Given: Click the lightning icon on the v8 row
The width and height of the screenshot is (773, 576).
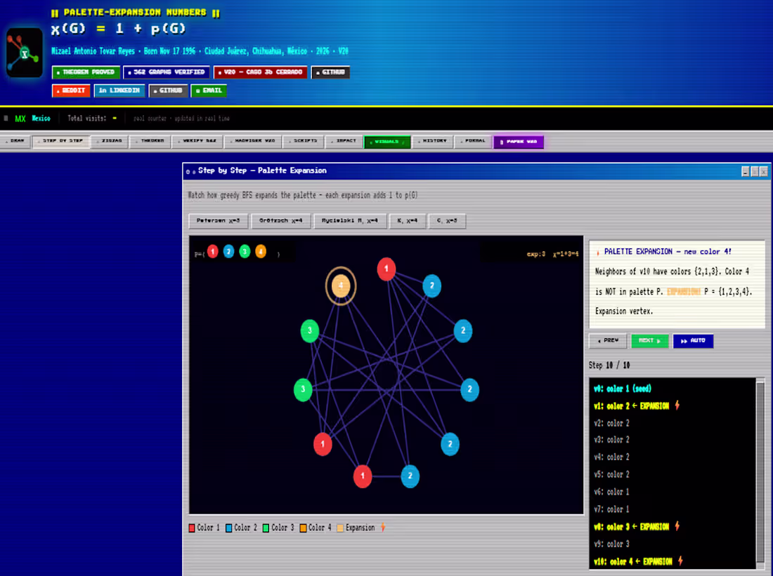Looking at the screenshot, I should pos(677,526).
